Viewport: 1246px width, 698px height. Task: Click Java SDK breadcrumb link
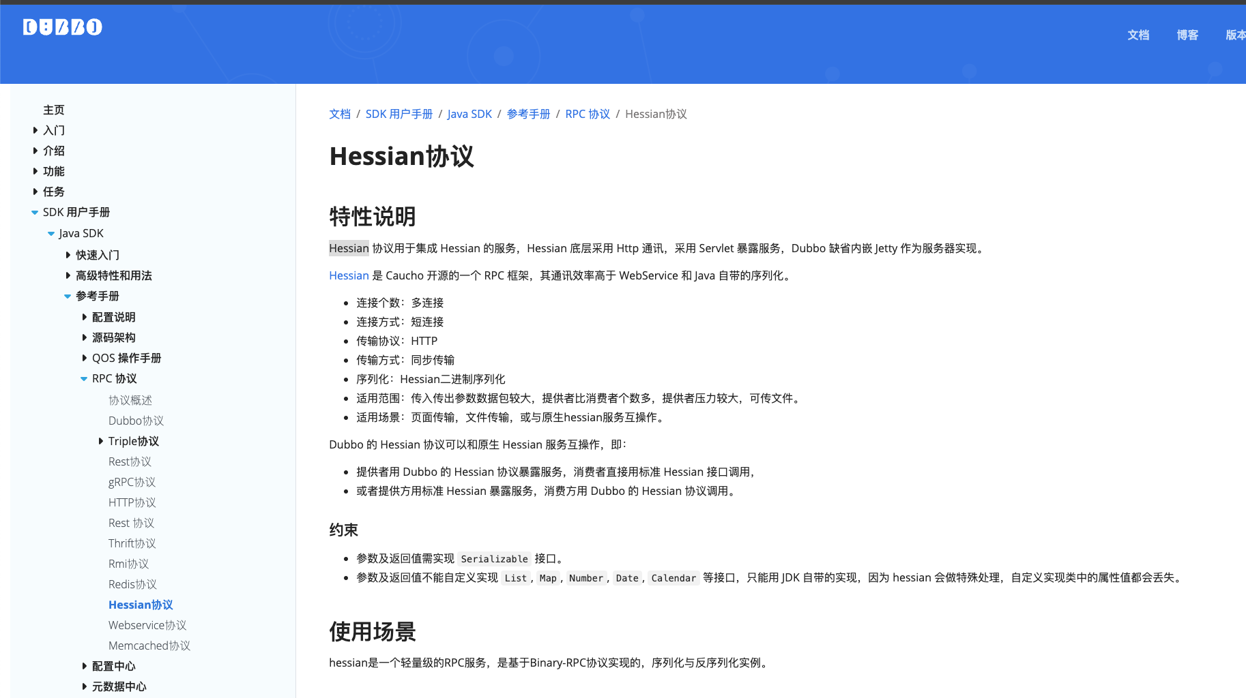click(469, 114)
